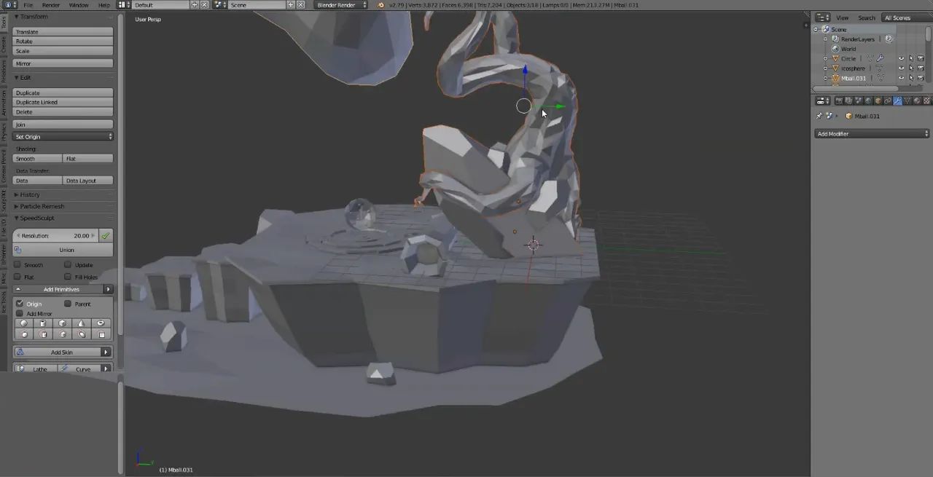
Task: Add a cylinder primitive
Action: point(43,323)
